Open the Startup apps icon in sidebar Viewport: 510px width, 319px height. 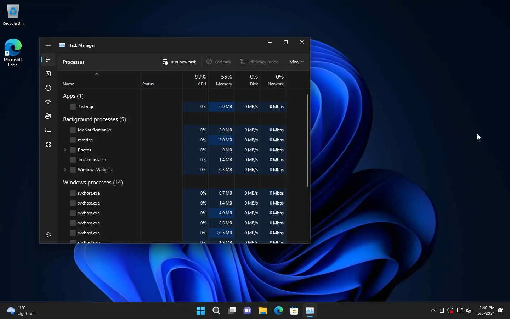pyautogui.click(x=48, y=102)
